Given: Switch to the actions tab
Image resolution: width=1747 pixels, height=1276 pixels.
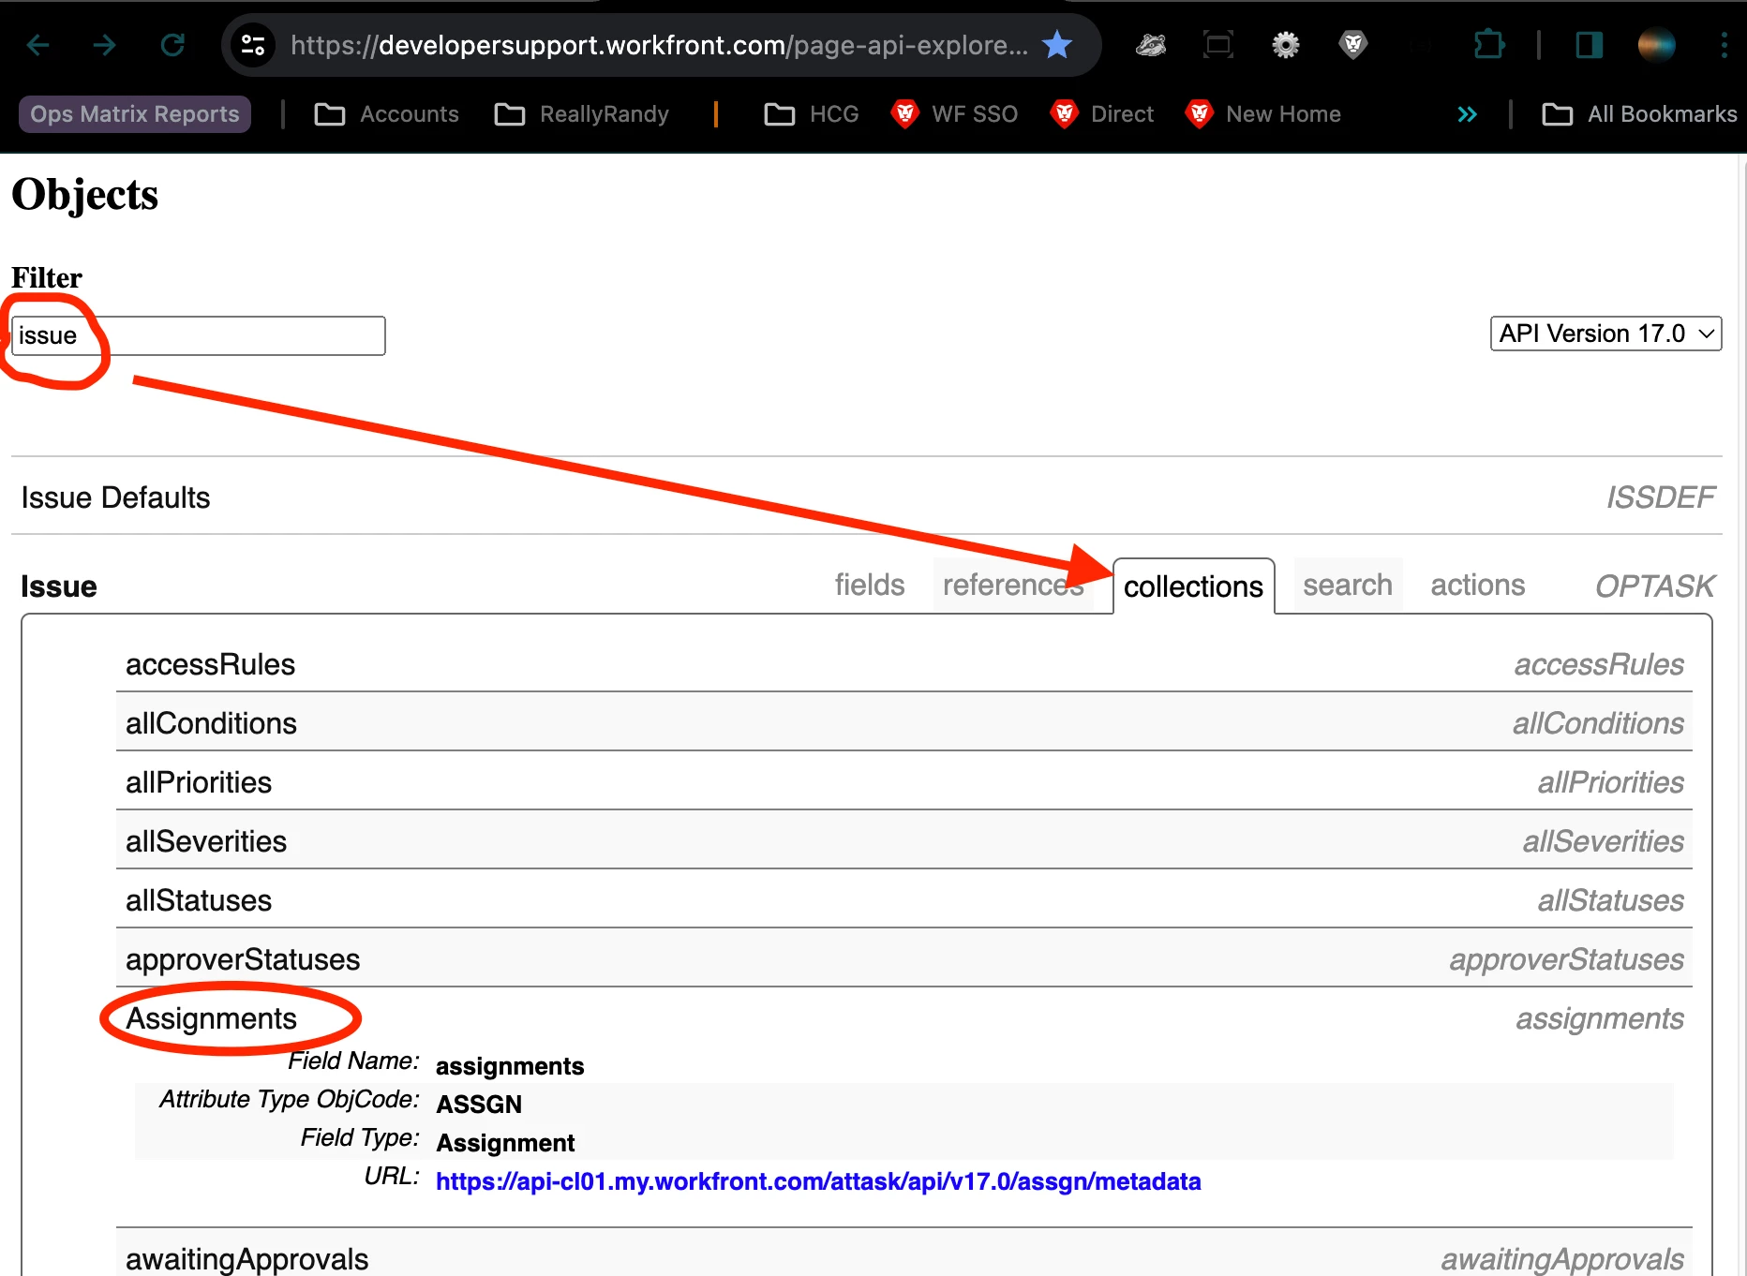Looking at the screenshot, I should coord(1478,585).
